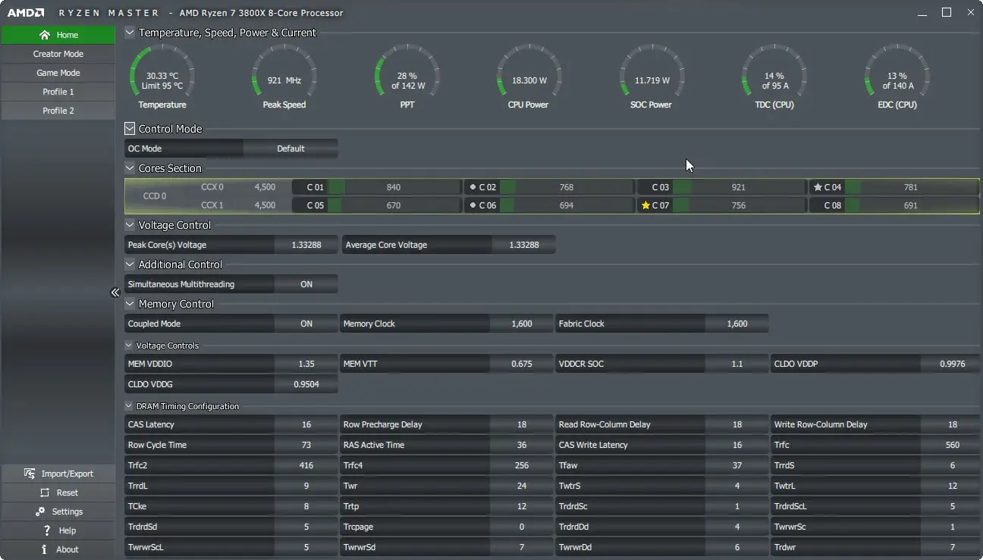The width and height of the screenshot is (983, 560).
Task: Click MEM VDDIO value 1.35
Action: (306, 364)
